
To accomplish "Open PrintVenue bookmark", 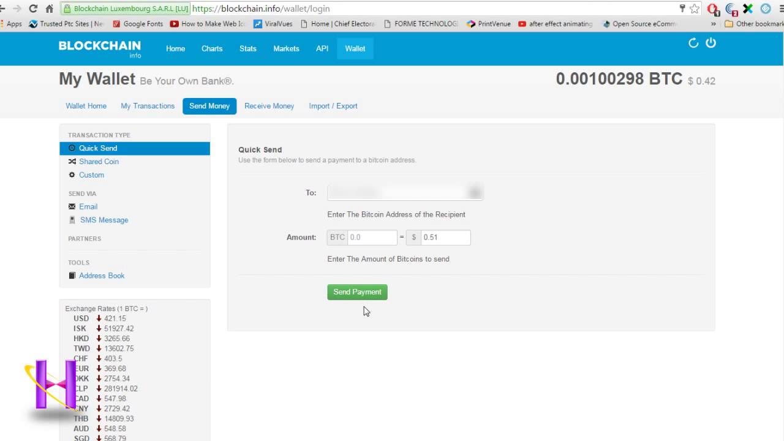I will pyautogui.click(x=489, y=24).
